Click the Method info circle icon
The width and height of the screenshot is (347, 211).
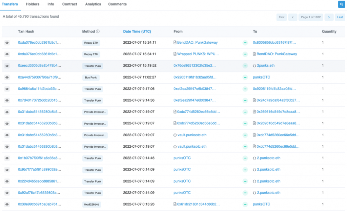point(98,31)
